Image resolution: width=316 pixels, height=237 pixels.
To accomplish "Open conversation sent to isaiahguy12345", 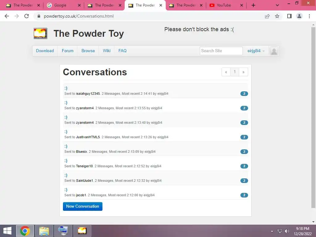I will 66,88.
